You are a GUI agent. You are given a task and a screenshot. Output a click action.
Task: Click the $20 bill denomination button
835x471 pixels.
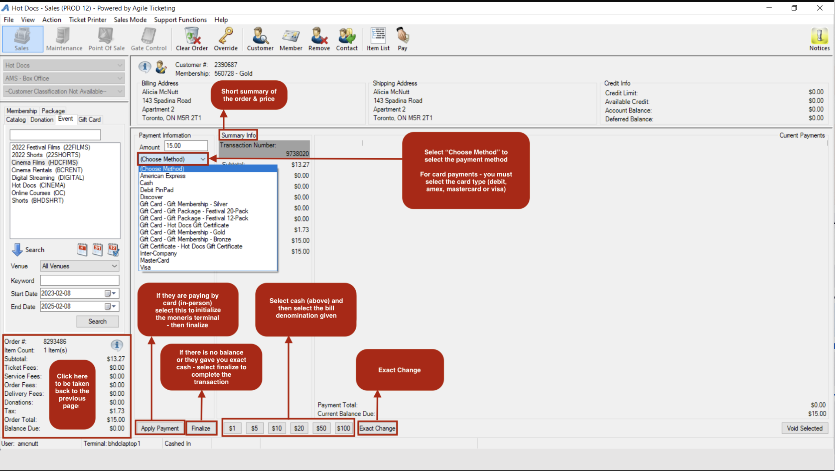coord(299,428)
